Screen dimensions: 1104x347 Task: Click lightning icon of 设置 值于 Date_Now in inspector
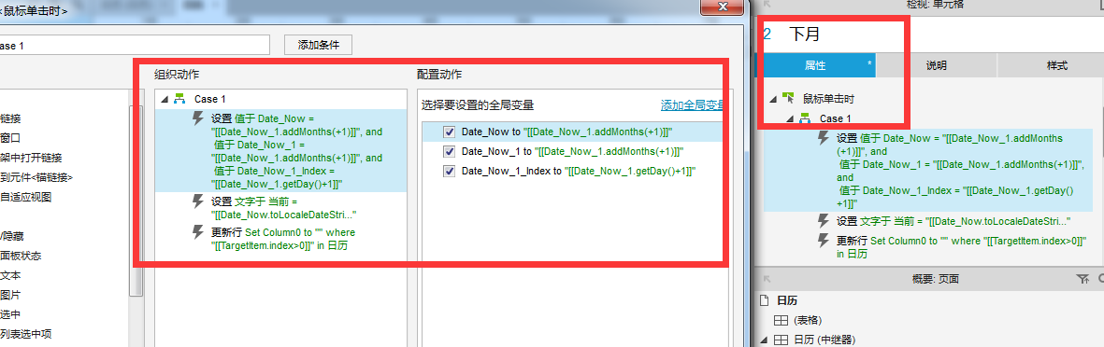coord(824,138)
